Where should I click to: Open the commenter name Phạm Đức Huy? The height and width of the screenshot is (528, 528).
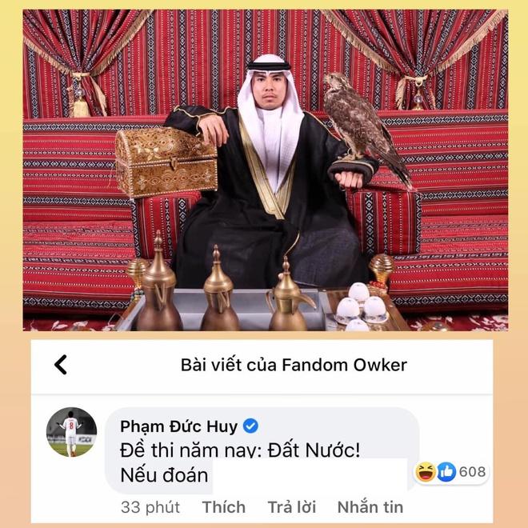[x=179, y=426]
